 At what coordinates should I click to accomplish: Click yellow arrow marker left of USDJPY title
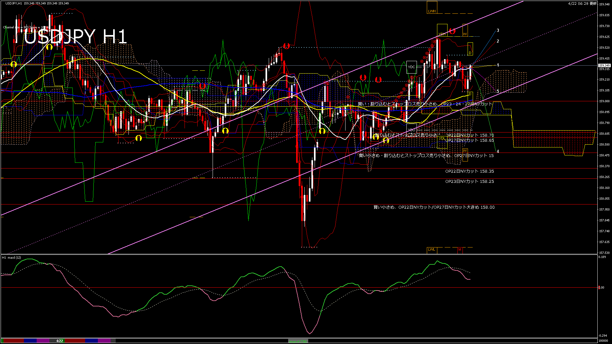(x=13, y=64)
